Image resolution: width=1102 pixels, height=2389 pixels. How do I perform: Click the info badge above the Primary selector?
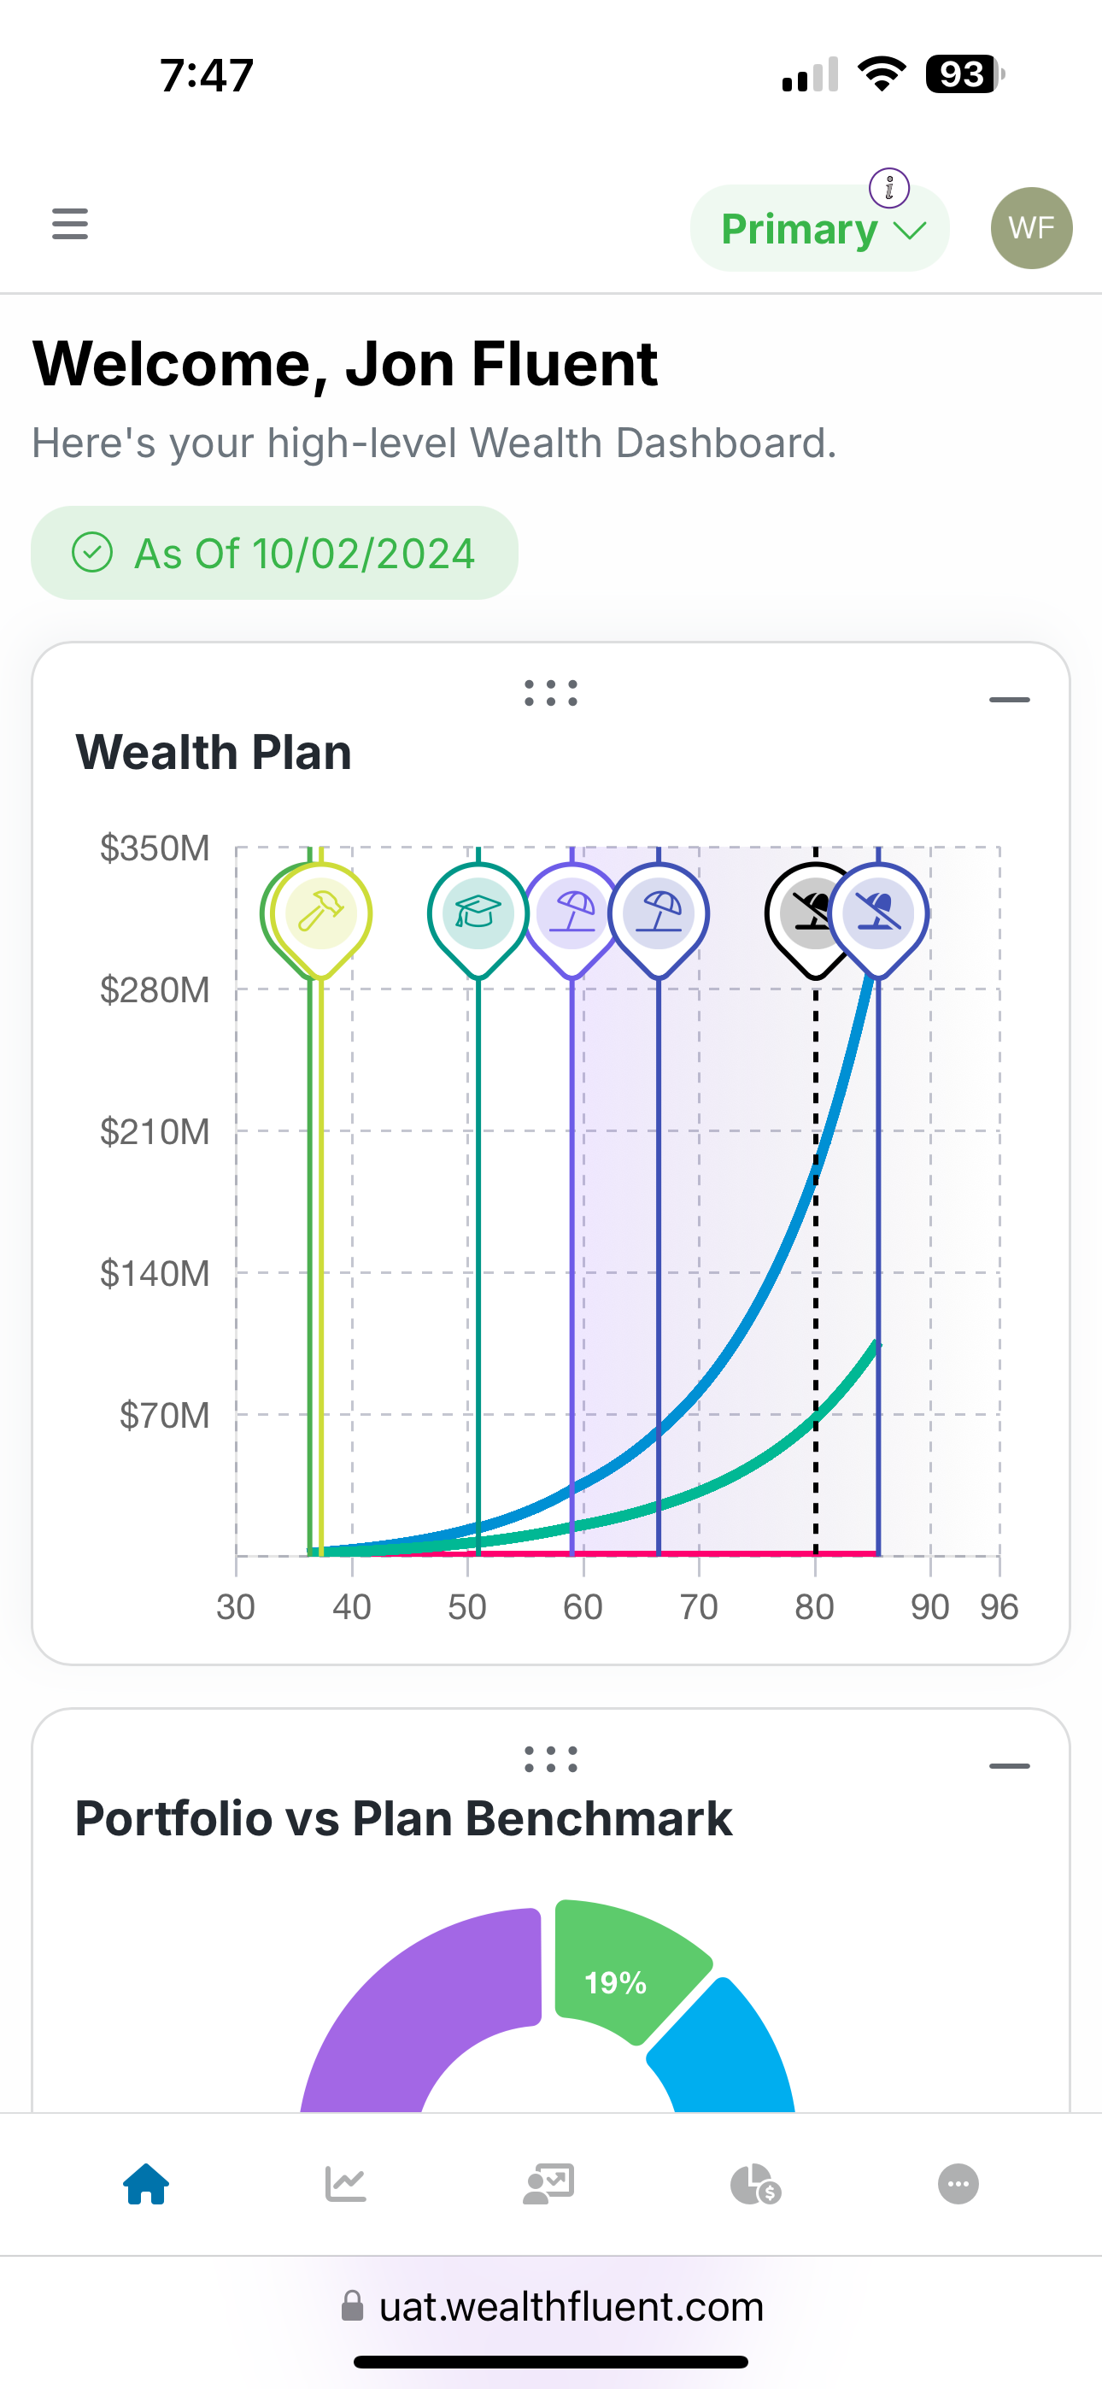(889, 187)
